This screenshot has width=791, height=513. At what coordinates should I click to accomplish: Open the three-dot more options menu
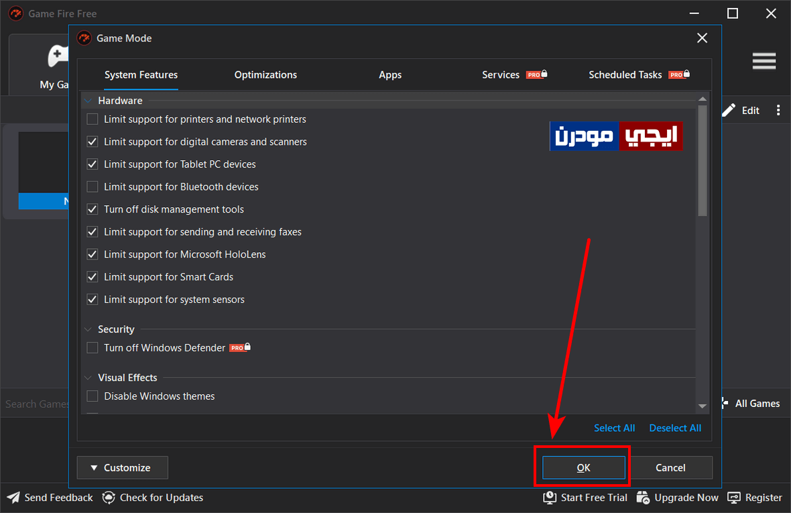pyautogui.click(x=778, y=111)
